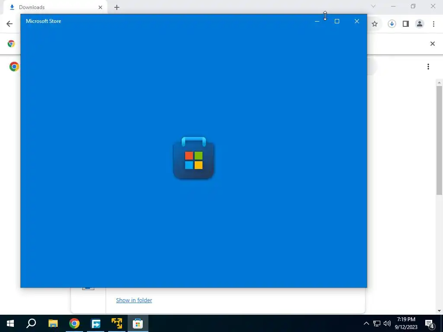The height and width of the screenshot is (332, 443).
Task: Open the Downloads page more actions menu
Action: tap(428, 67)
